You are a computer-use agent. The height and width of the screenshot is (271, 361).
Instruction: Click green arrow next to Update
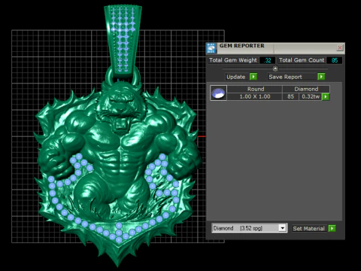click(x=253, y=77)
